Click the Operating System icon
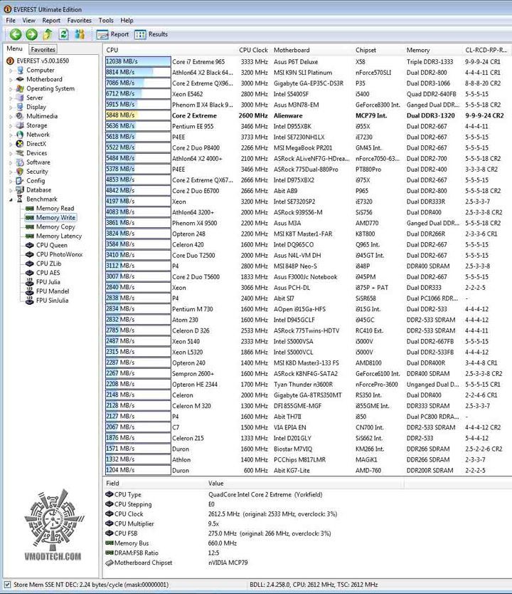 pos(20,88)
